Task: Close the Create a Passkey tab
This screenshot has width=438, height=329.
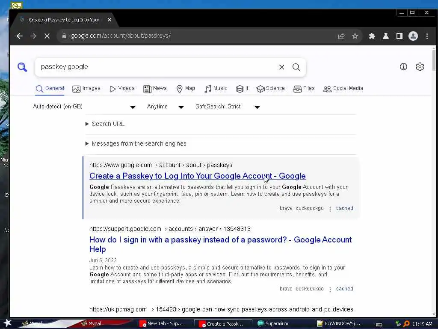Action: click(109, 20)
